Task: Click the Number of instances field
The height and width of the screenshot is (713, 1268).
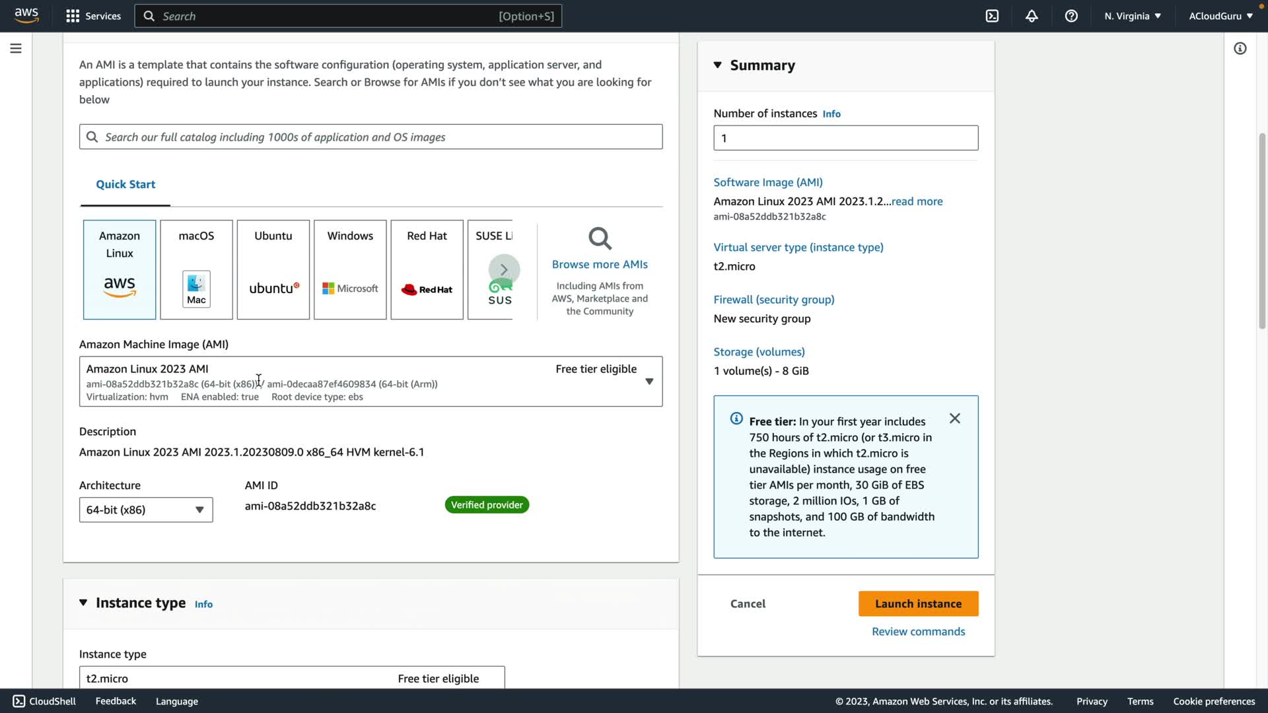Action: click(x=845, y=138)
